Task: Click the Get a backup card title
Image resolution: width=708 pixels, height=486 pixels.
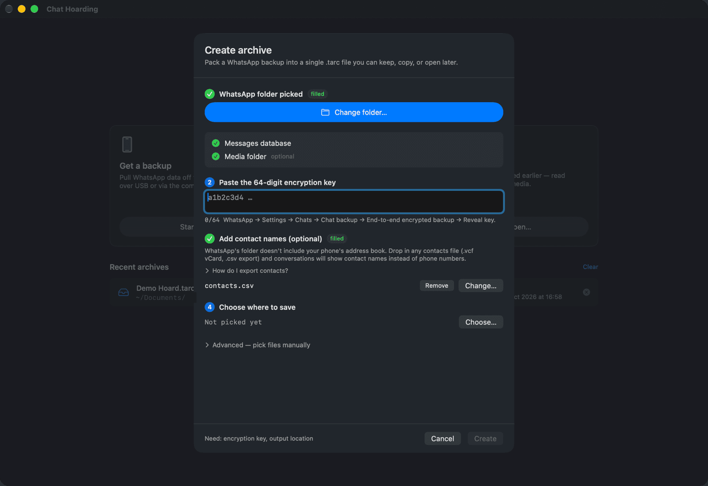Action: click(x=146, y=166)
